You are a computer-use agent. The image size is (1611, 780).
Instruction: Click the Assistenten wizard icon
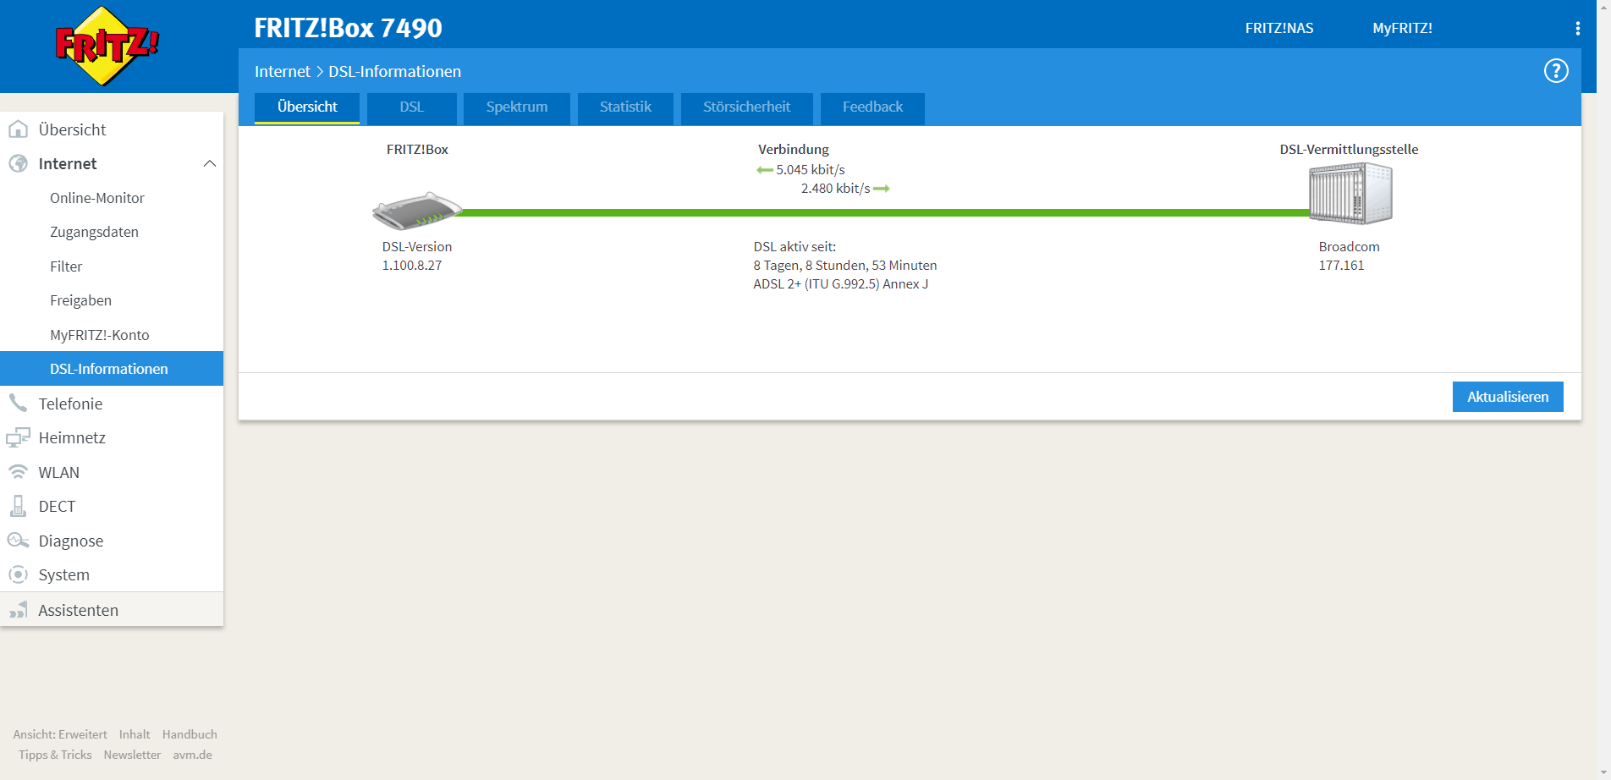(18, 609)
